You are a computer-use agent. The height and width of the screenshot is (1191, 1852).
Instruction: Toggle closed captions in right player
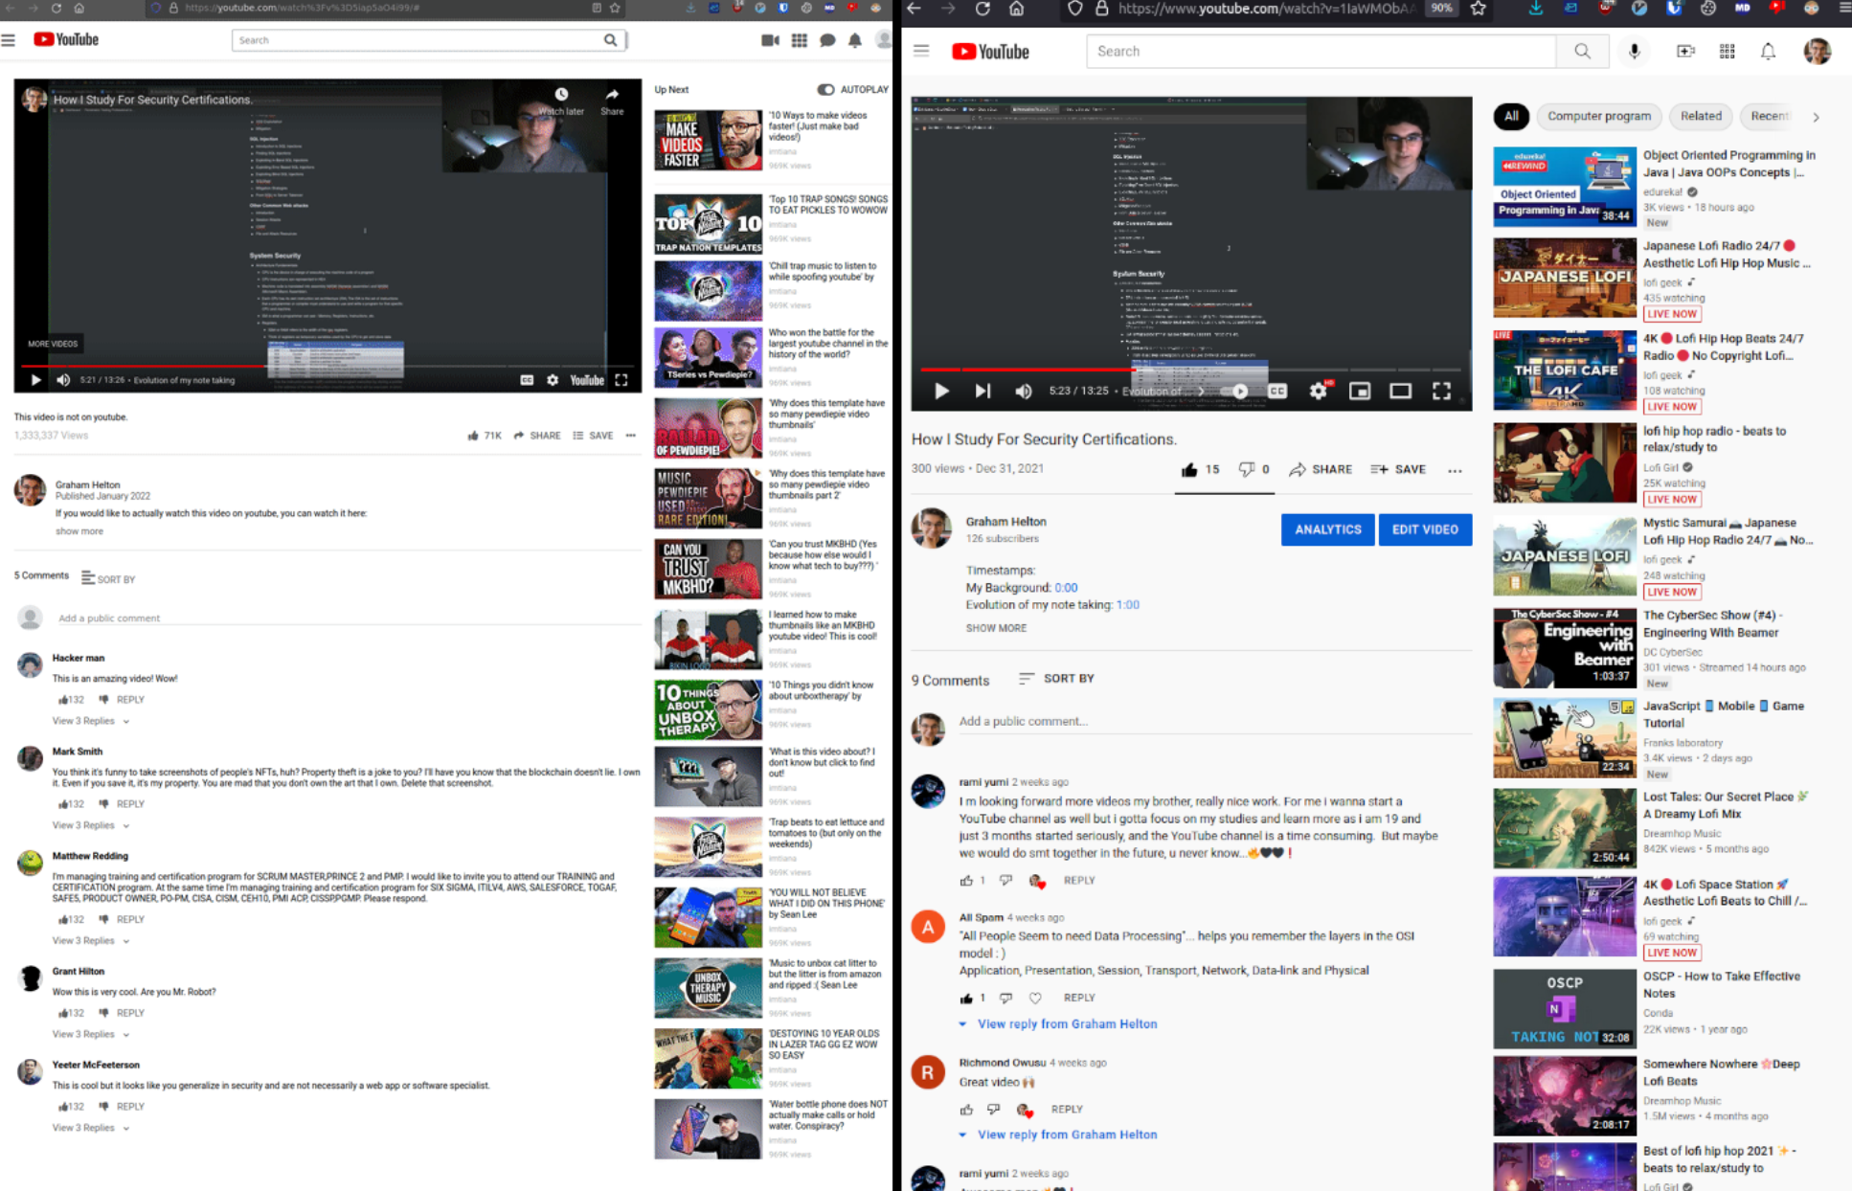(1277, 391)
